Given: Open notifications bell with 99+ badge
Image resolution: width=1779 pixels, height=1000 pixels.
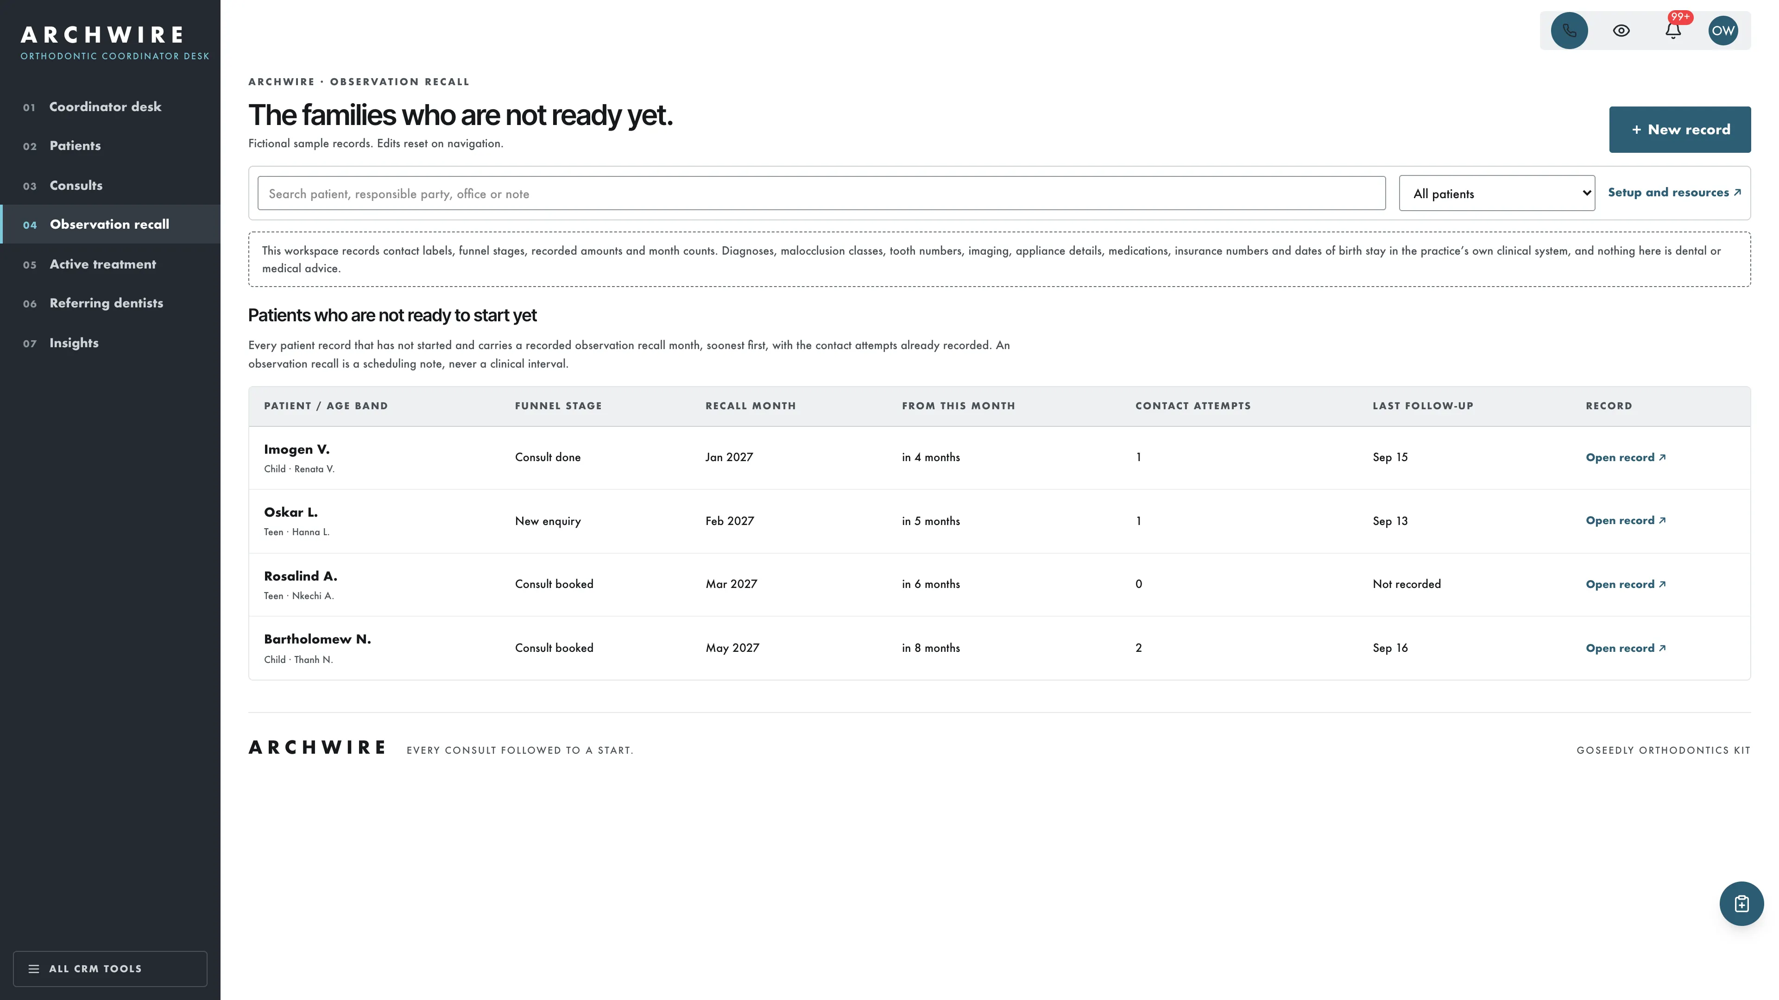Looking at the screenshot, I should coord(1672,31).
